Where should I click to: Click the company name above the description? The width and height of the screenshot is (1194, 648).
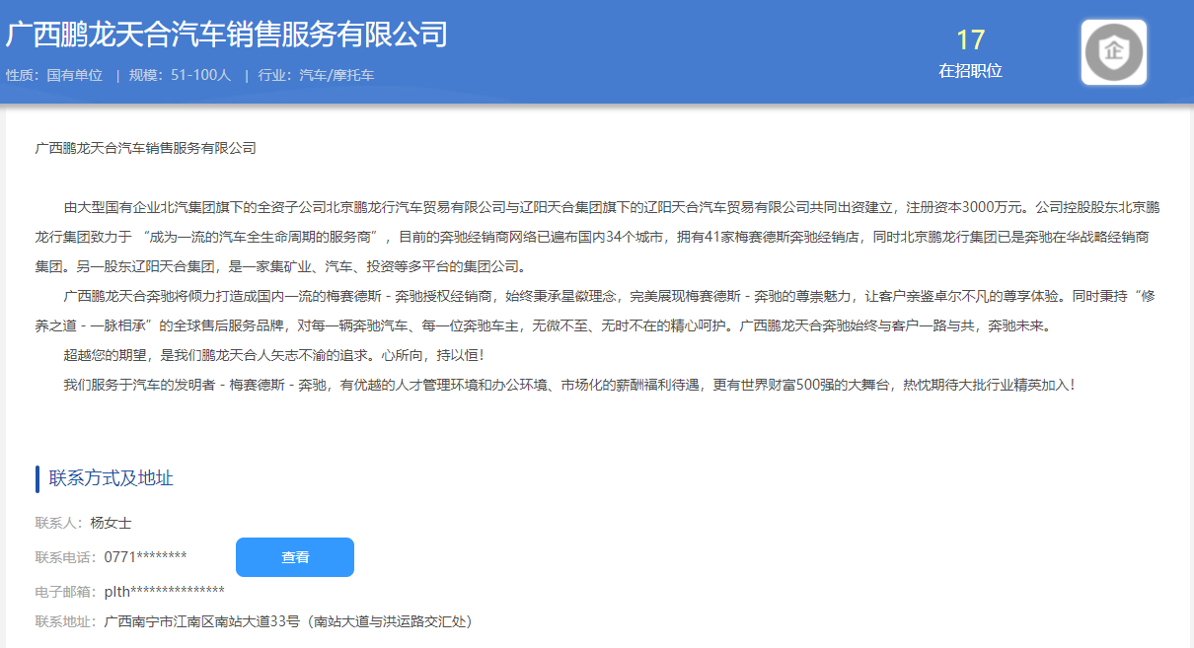[x=146, y=148]
